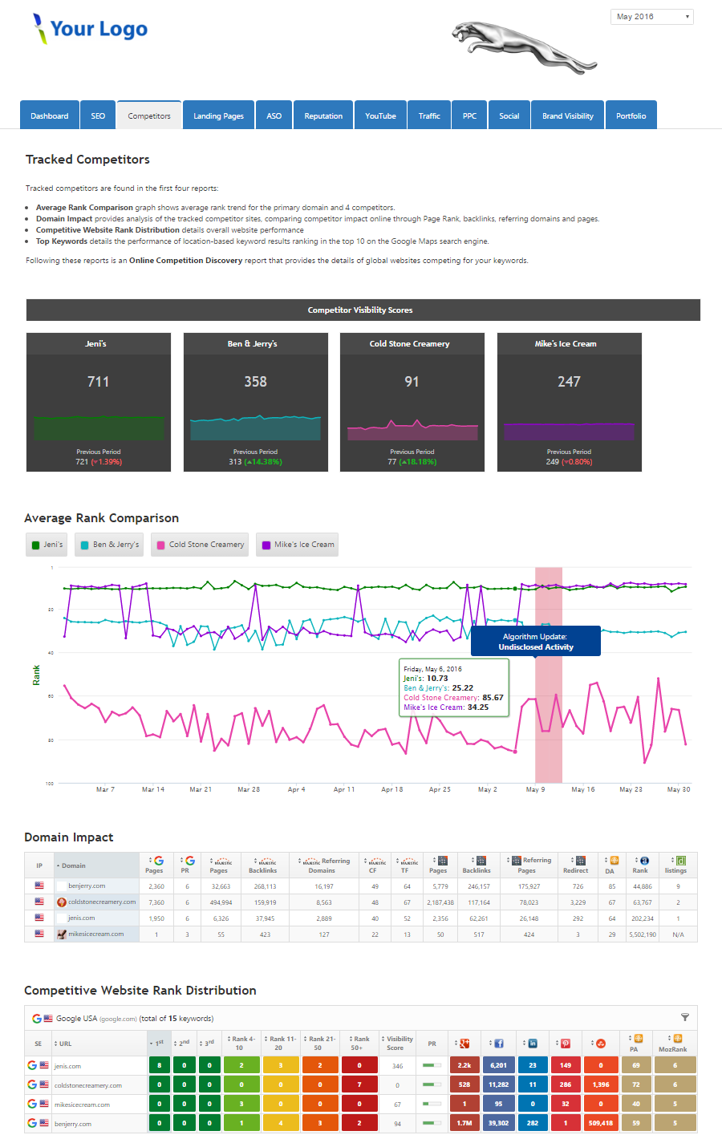Sort rank distribution by 1st position column

pos(159,1043)
